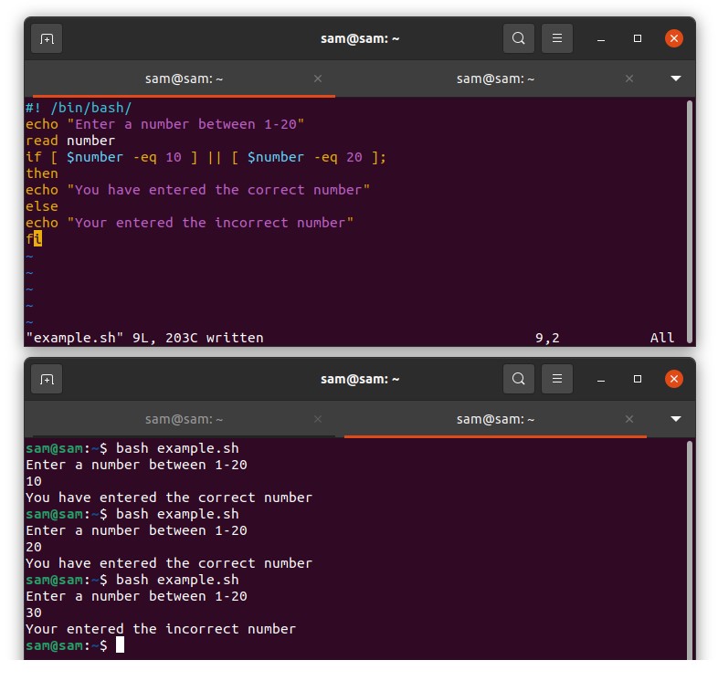
Task: Click the 'read number' line in the editor
Action: point(70,141)
